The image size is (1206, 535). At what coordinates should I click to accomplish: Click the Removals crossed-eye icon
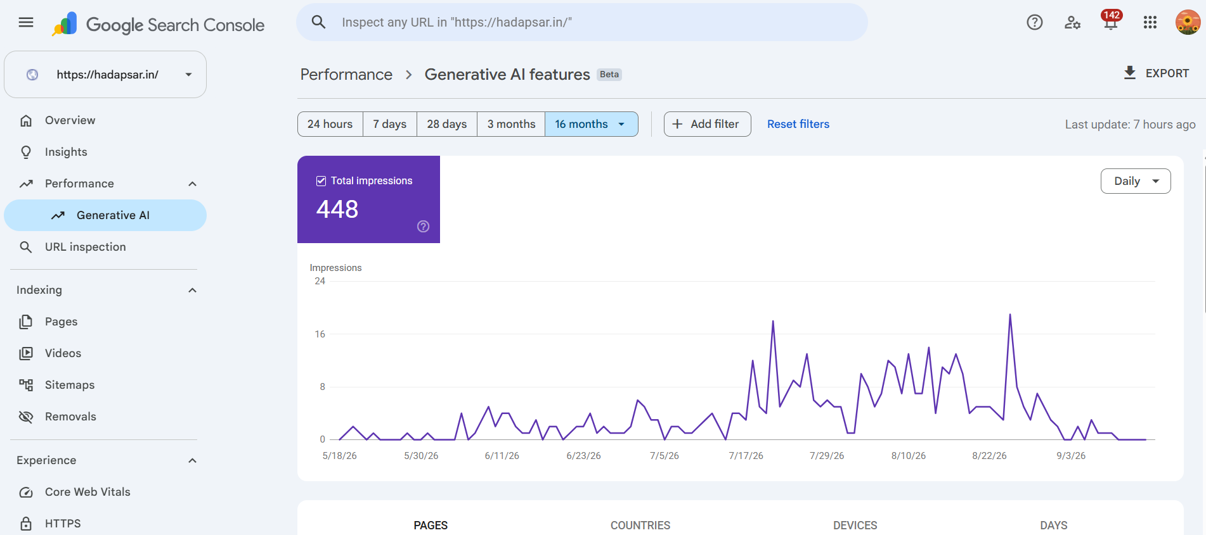(26, 417)
